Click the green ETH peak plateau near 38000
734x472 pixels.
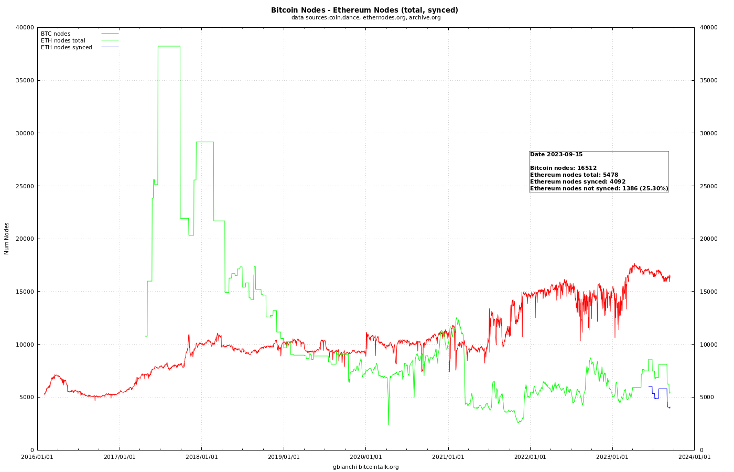169,46
